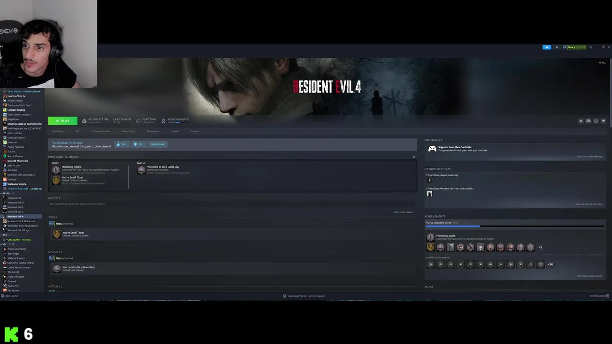Image resolution: width=612 pixels, height=344 pixels.
Task: Open the Steam announcements megaphone icon
Action: click(547, 47)
